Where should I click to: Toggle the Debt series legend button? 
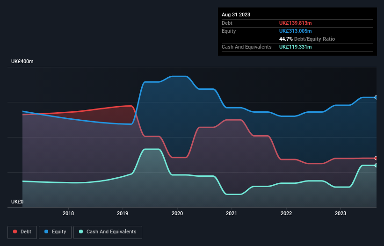22,232
